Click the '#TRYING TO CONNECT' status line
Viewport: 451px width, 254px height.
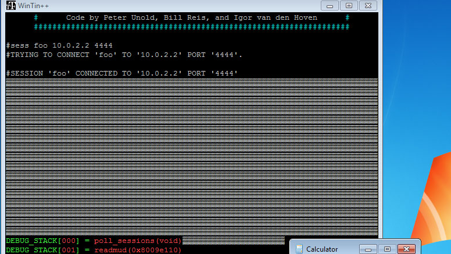(x=124, y=55)
